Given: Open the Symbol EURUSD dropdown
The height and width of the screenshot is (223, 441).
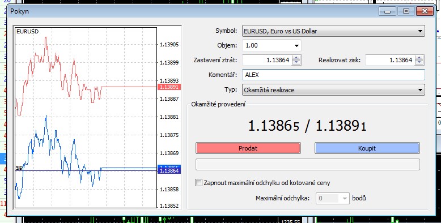Looking at the screenshot, I should (333, 31).
